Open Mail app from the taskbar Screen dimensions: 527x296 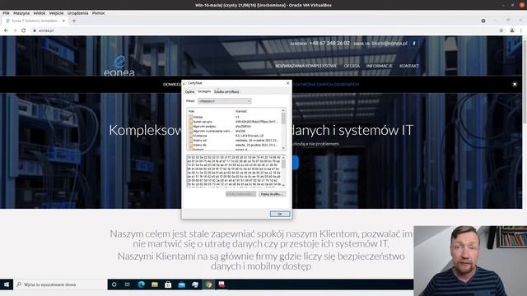click(181, 284)
